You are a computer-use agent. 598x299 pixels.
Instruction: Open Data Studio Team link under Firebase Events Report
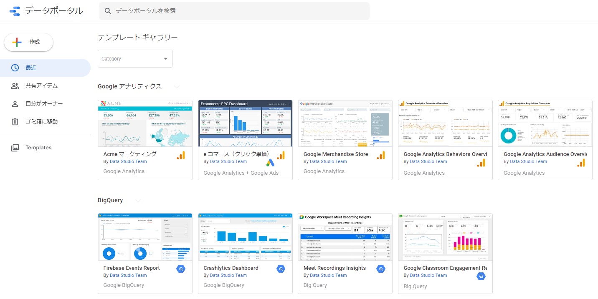[x=128, y=275]
